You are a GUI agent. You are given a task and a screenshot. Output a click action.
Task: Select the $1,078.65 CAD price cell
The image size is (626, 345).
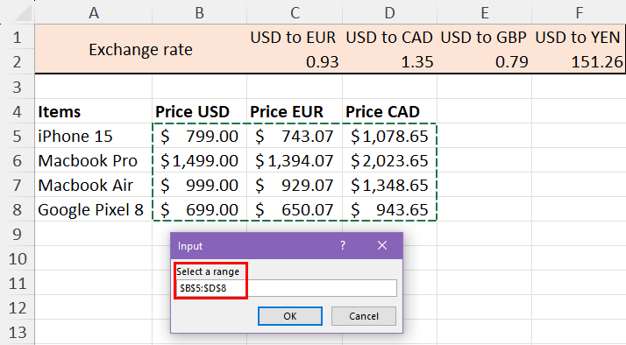tap(389, 136)
